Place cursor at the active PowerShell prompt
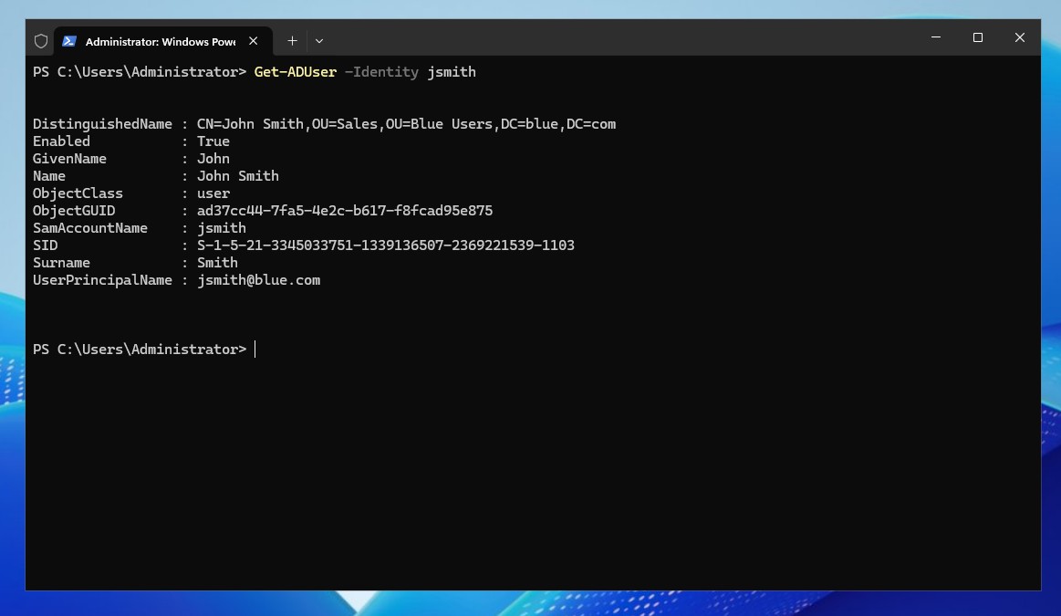The image size is (1061, 616). point(255,349)
